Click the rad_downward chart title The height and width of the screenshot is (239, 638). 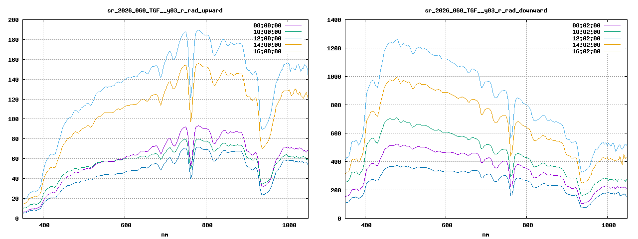(x=485, y=10)
